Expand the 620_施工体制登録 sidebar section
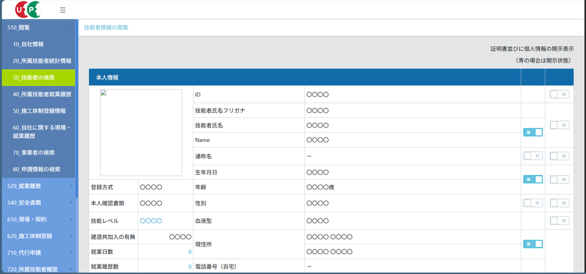This screenshot has width=586, height=274. [x=38, y=236]
